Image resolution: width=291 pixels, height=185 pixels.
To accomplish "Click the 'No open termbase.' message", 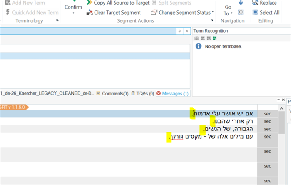I will click(x=223, y=46).
